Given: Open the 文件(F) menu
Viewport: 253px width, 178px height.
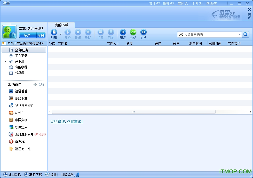Looking at the screenshot, I should [155, 3].
